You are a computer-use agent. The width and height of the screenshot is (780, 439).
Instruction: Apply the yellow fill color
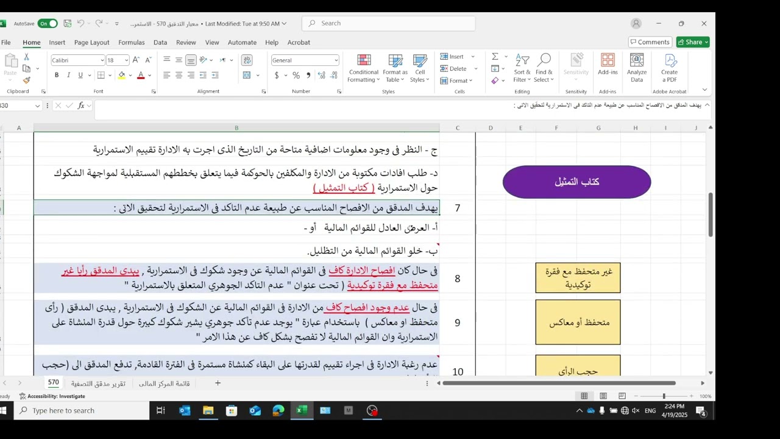pyautogui.click(x=121, y=75)
